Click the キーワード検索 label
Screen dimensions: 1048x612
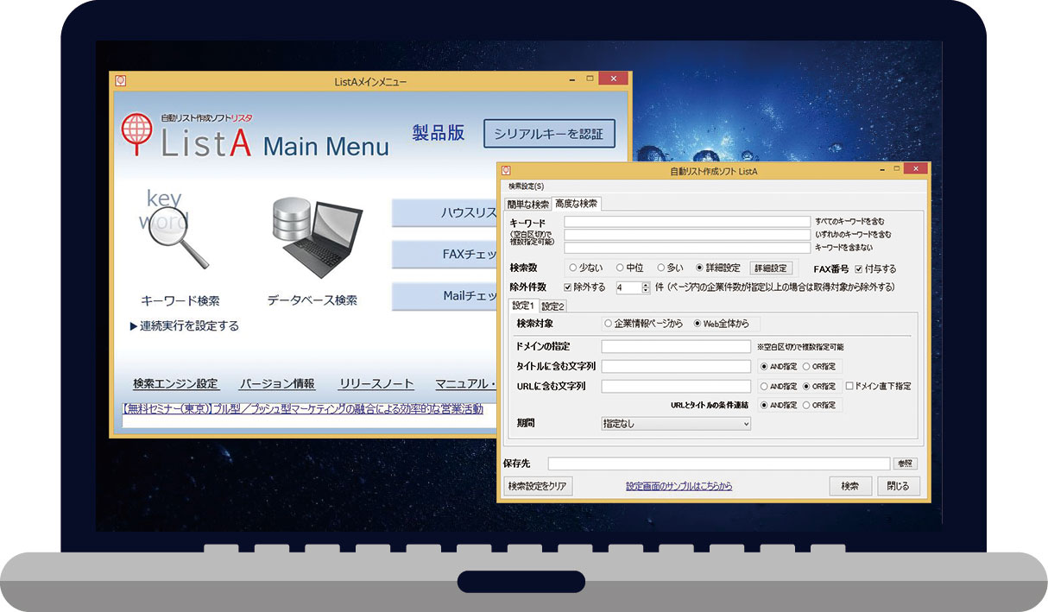[180, 300]
